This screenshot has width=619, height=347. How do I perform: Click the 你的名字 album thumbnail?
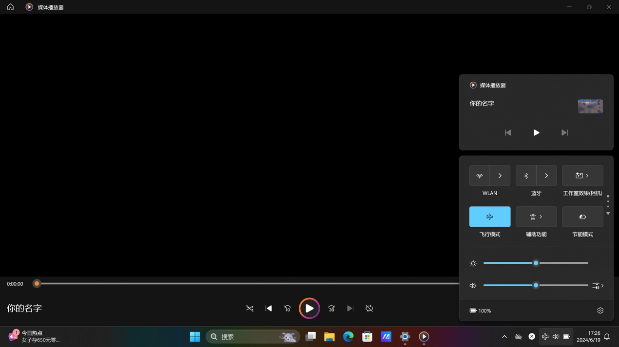coord(590,106)
